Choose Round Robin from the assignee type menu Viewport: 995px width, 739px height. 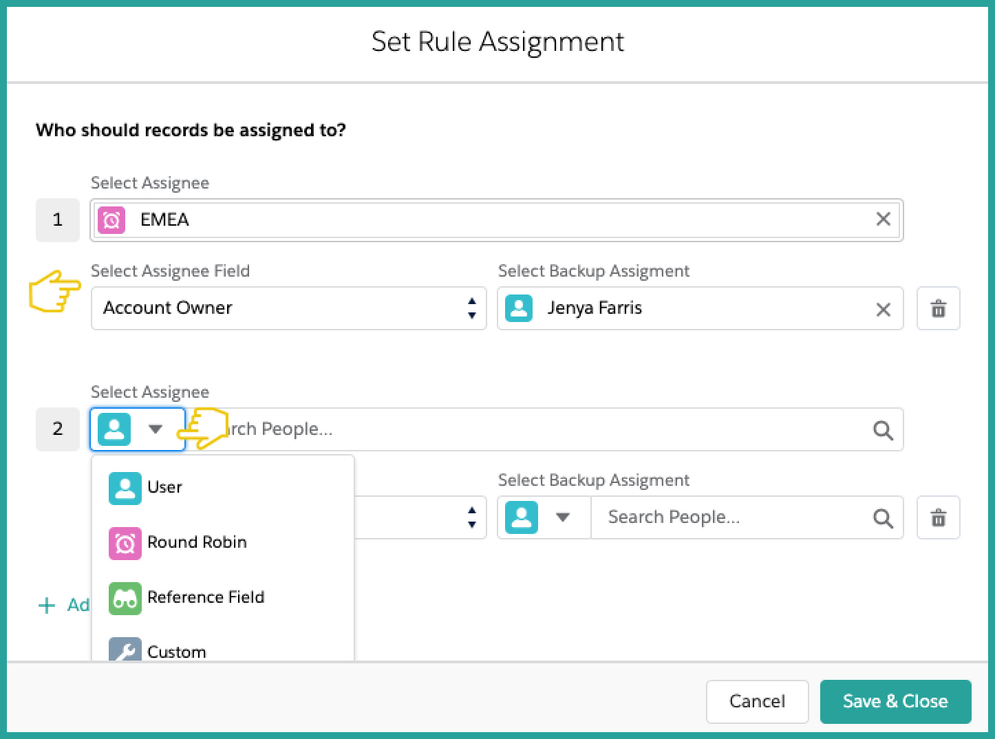(223, 542)
